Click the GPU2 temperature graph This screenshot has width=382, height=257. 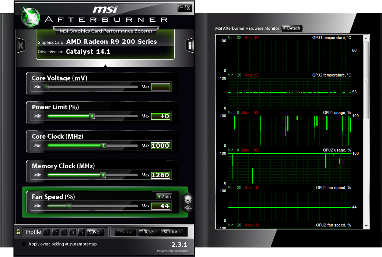[x=289, y=93]
